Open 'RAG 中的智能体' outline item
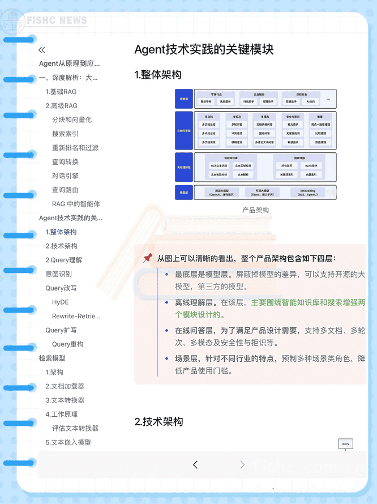The height and width of the screenshot is (504, 377). pos(75,203)
